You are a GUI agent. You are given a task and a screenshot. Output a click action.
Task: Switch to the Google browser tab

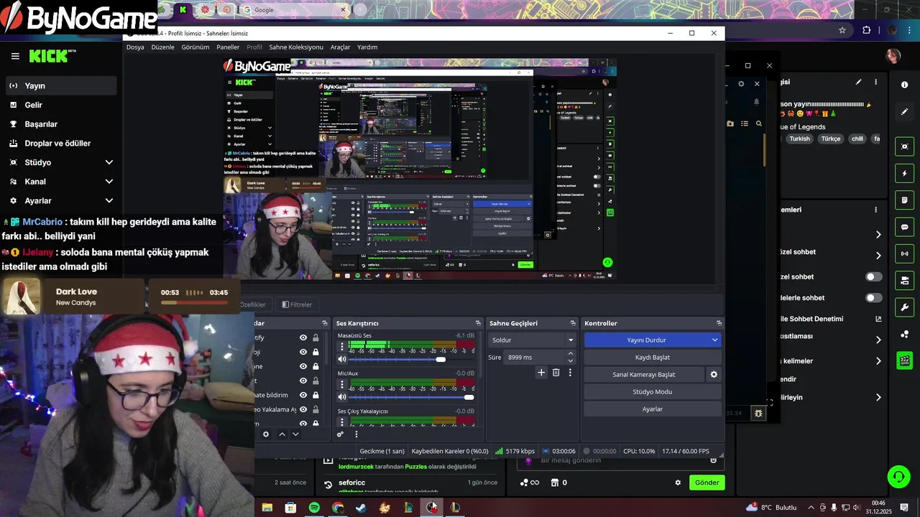[x=295, y=10]
